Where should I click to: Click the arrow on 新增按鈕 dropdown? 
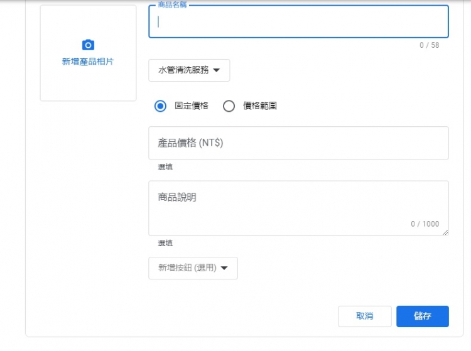coord(224,268)
